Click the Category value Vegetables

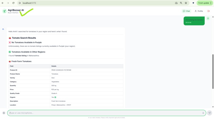pos(55,82)
